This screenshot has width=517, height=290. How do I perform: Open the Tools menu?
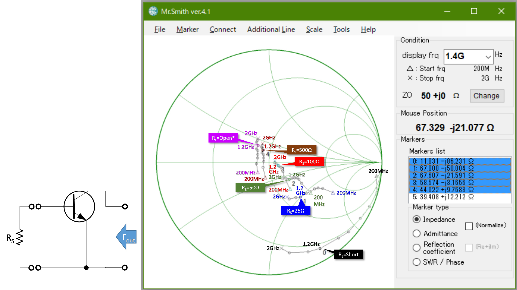[x=341, y=29]
